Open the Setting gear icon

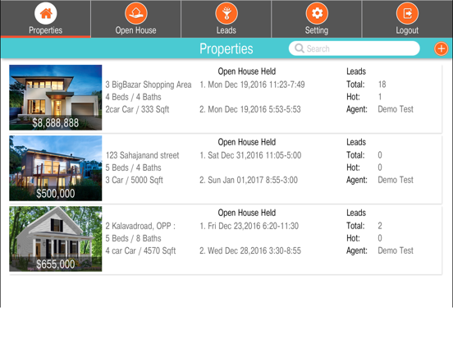[x=317, y=13]
